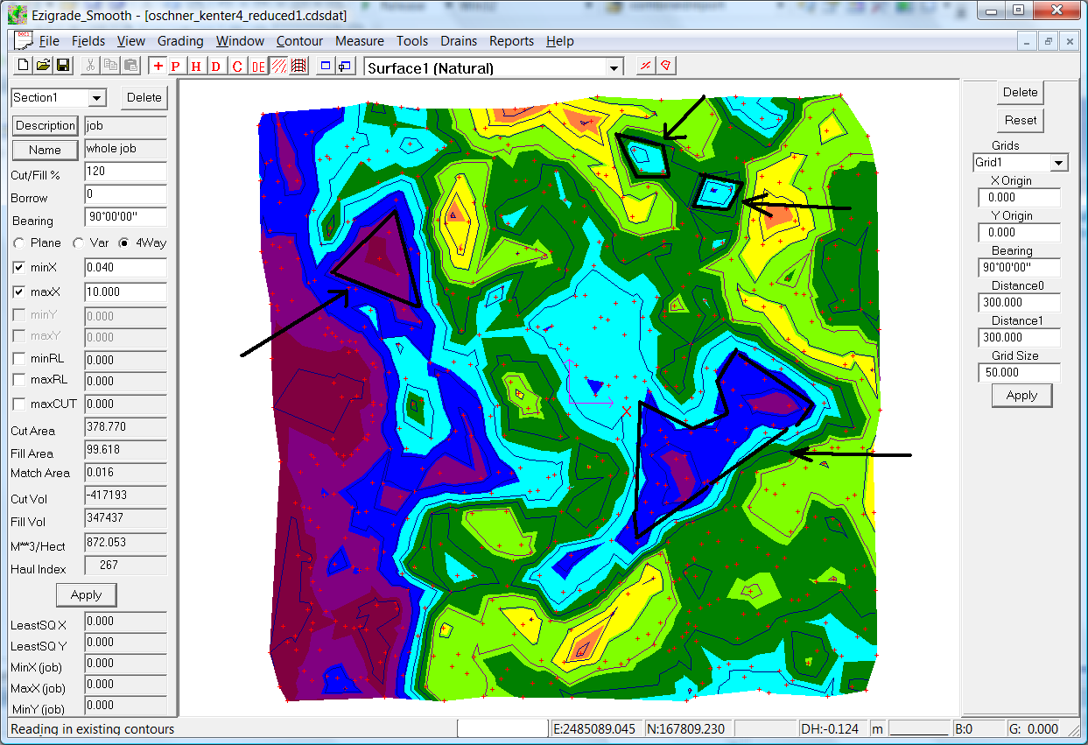Open the Grading menu
1088x745 pixels.
tap(180, 41)
